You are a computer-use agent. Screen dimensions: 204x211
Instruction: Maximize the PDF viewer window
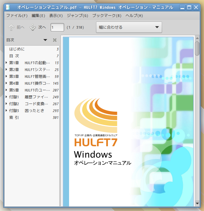coord(189,7)
